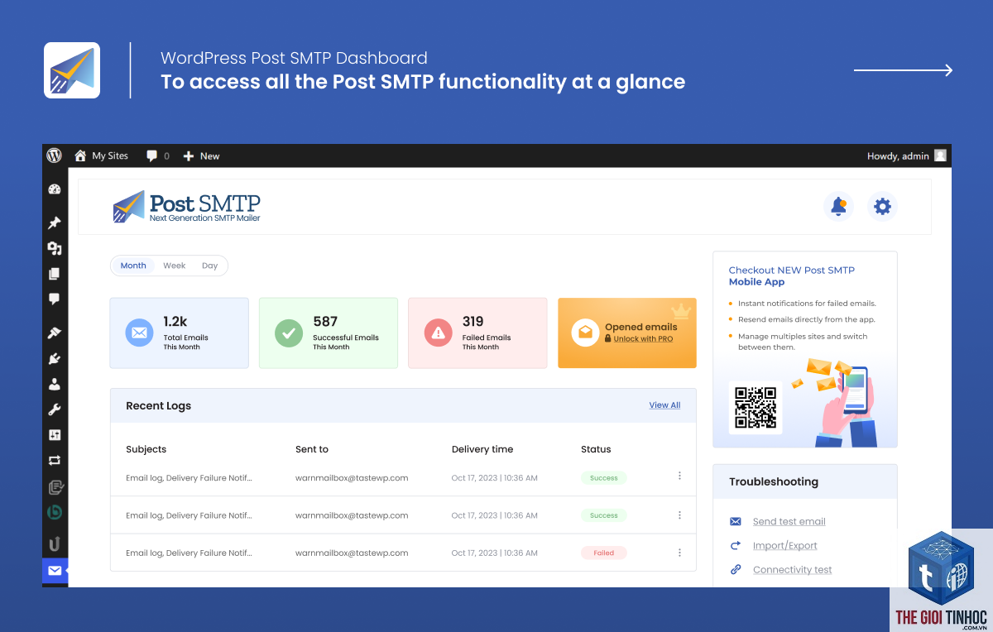Click the Sent to column header
Screen dimensions: 993x632
click(x=312, y=449)
